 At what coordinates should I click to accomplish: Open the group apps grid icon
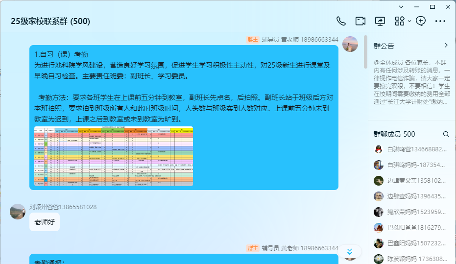400,21
